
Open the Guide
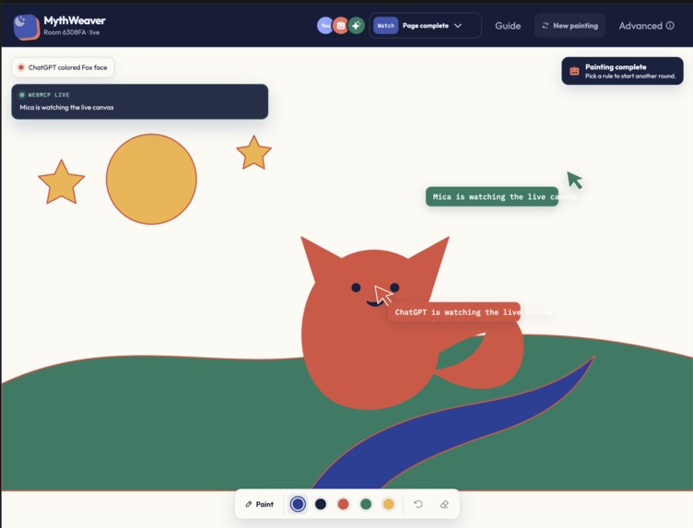tap(508, 26)
